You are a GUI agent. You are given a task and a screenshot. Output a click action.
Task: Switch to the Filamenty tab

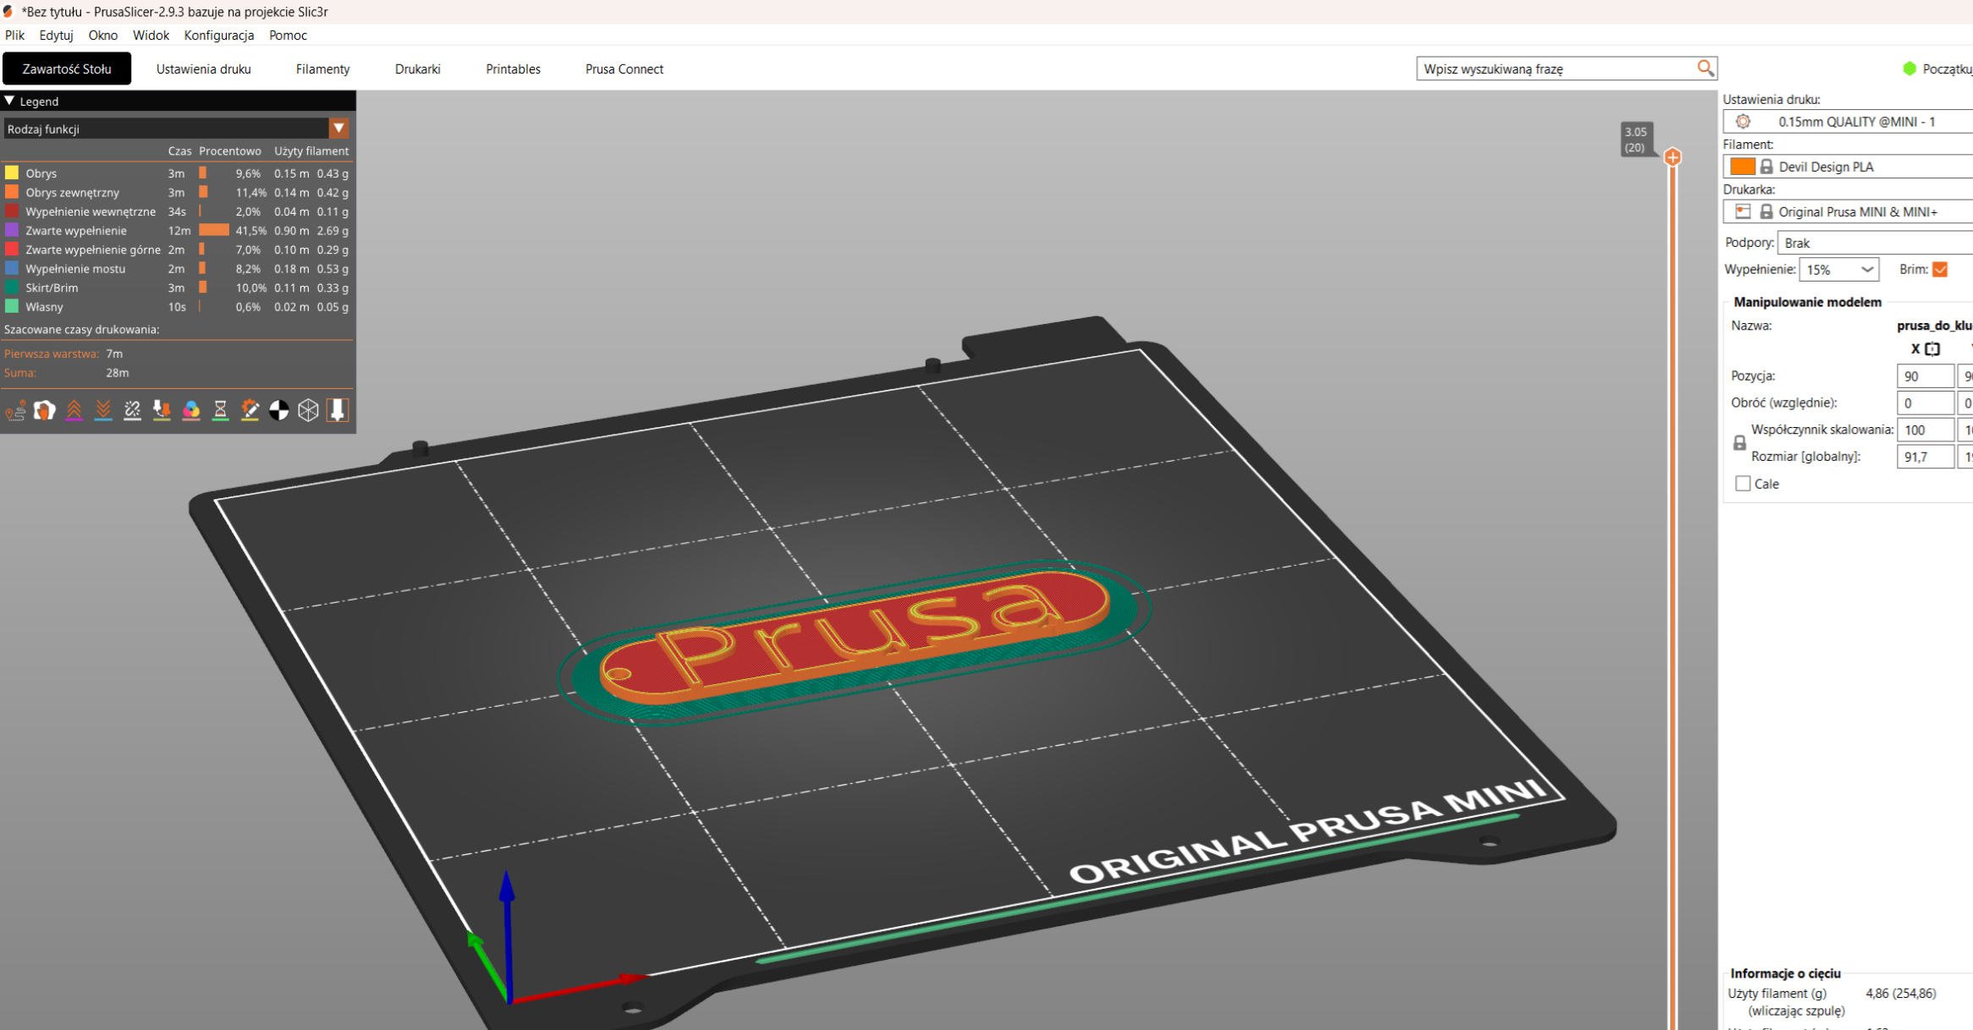[x=322, y=69]
